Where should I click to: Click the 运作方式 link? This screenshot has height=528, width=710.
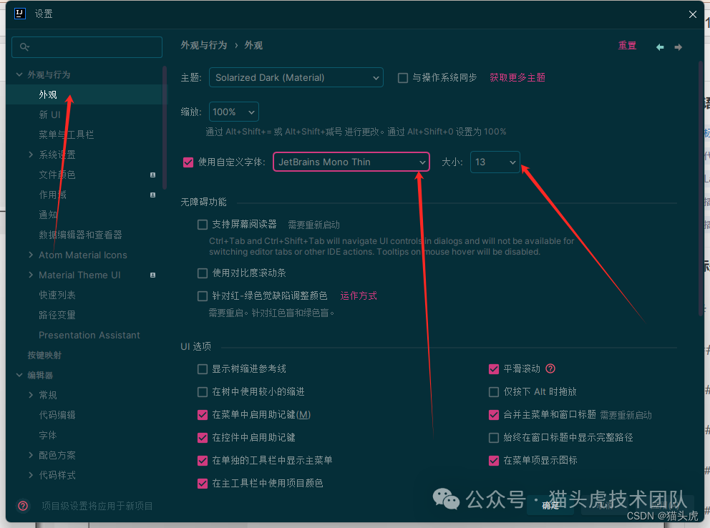[x=358, y=296]
